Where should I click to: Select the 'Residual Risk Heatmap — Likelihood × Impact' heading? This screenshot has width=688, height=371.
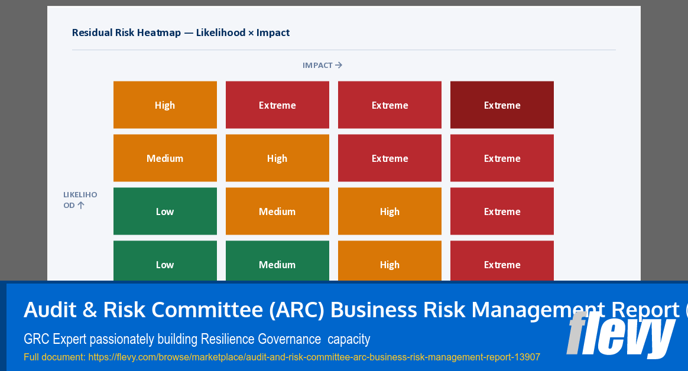coord(181,32)
